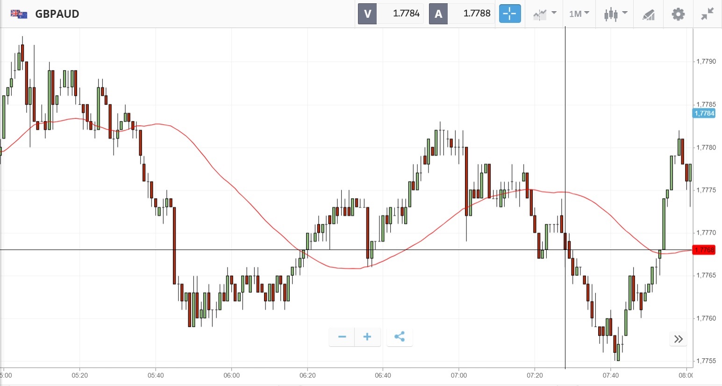Screen dimensions: 722x386
Task: Click the V sell price 1.7784 button
Action: click(x=391, y=14)
